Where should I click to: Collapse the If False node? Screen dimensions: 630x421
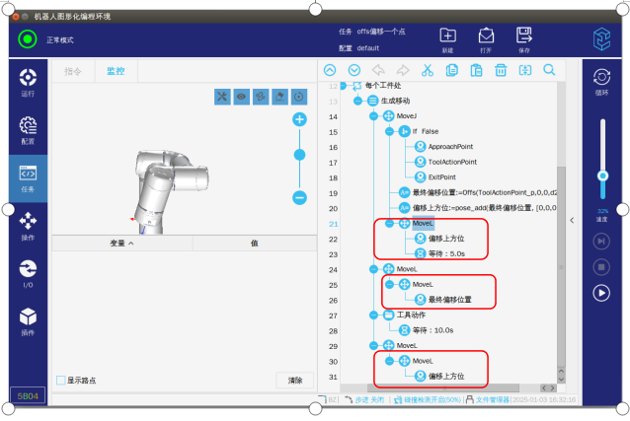tap(389, 131)
